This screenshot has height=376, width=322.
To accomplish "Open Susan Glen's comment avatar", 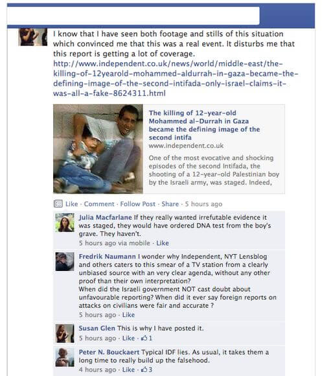I will [65, 333].
